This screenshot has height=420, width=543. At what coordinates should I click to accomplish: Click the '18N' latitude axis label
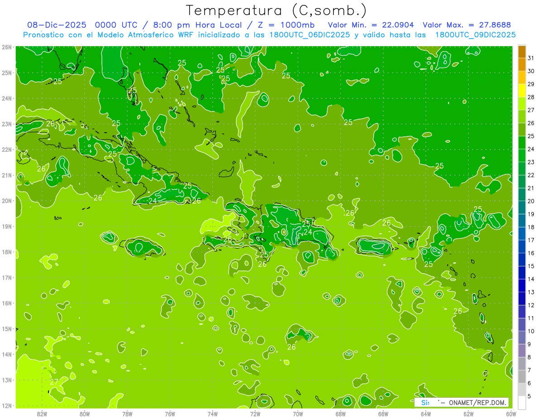(7, 252)
